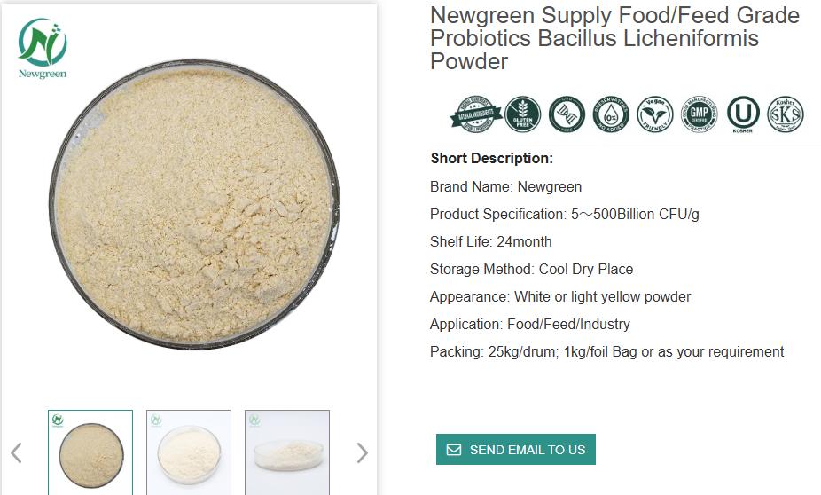Viewport: 821px width, 495px height.
Task: Click the Short Description heading
Action: coord(491,159)
